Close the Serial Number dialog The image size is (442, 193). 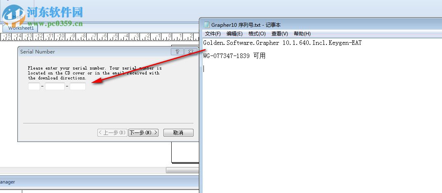(191, 52)
